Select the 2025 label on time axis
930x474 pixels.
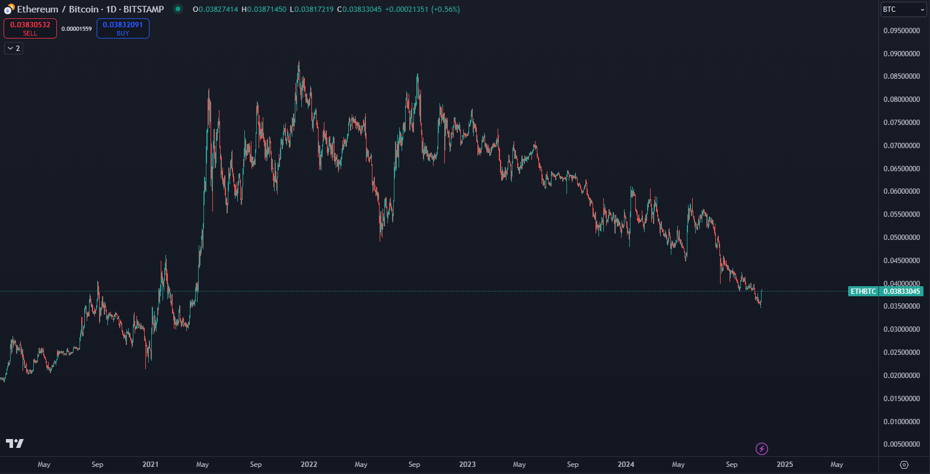784,465
